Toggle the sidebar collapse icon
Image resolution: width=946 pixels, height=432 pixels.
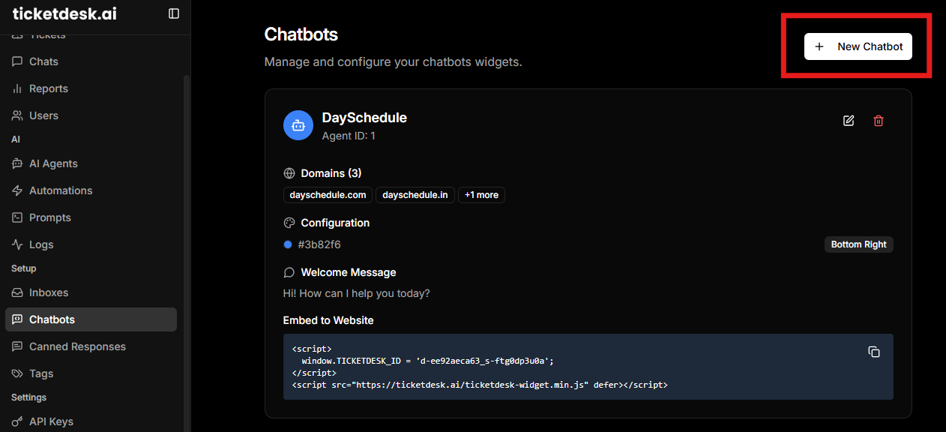tap(174, 13)
